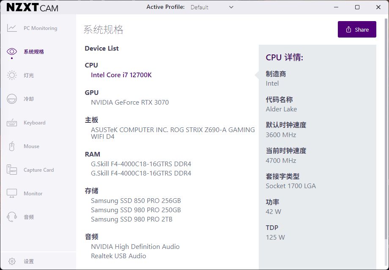The width and height of the screenshot is (389, 270).
Task: Open the Mouse settings icon
Action: pyautogui.click(x=12, y=146)
